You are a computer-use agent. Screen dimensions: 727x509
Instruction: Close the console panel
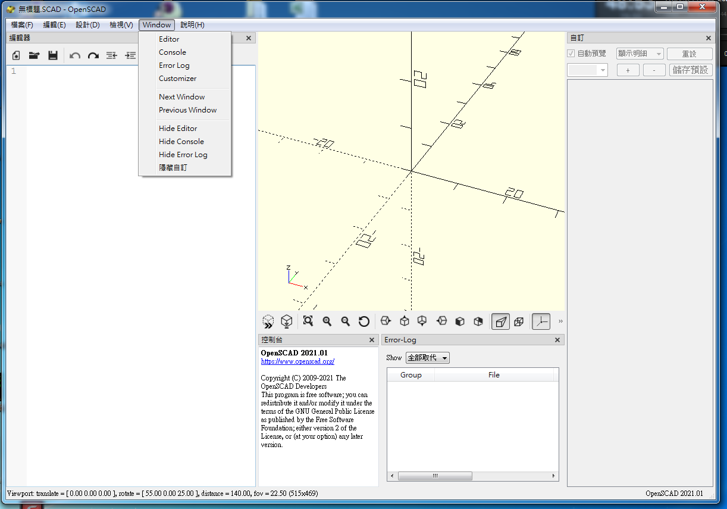372,340
